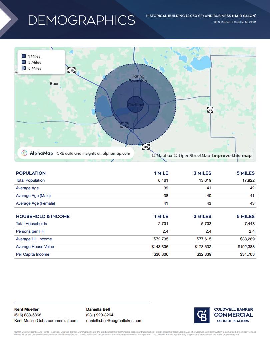Viewport: 270px width, 351px height.
Task: Click the population value 13,619
Action: (205, 180)
